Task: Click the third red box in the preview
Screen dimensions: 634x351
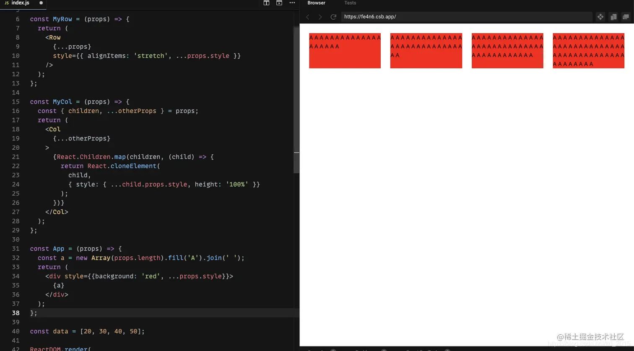Action: 507,51
